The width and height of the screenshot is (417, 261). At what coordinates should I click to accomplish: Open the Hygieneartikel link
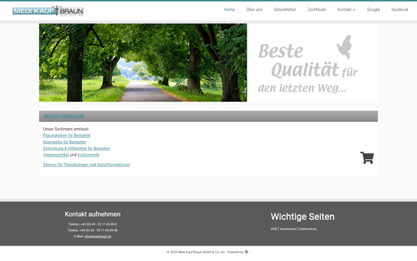(x=56, y=155)
